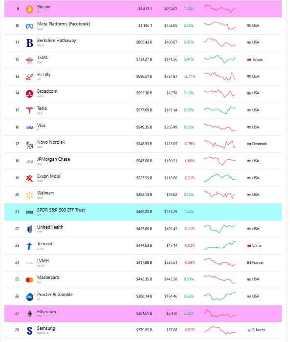Click the TSMC logo icon
This screenshot has height=342, width=290.
click(x=29, y=60)
